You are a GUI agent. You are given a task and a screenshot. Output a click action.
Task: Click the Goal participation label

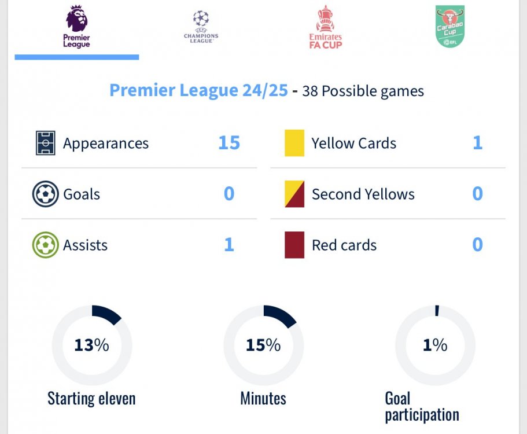[x=422, y=407]
